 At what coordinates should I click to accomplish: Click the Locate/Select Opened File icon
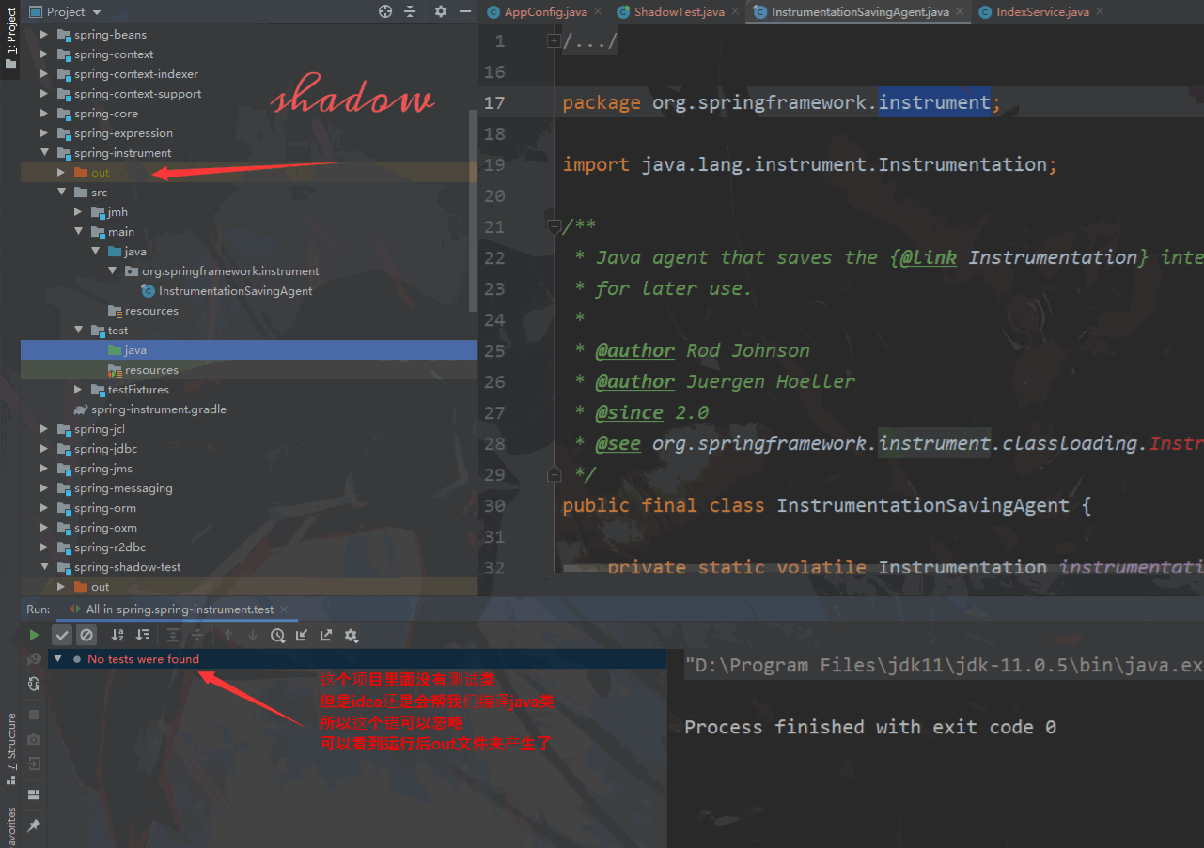click(x=385, y=12)
